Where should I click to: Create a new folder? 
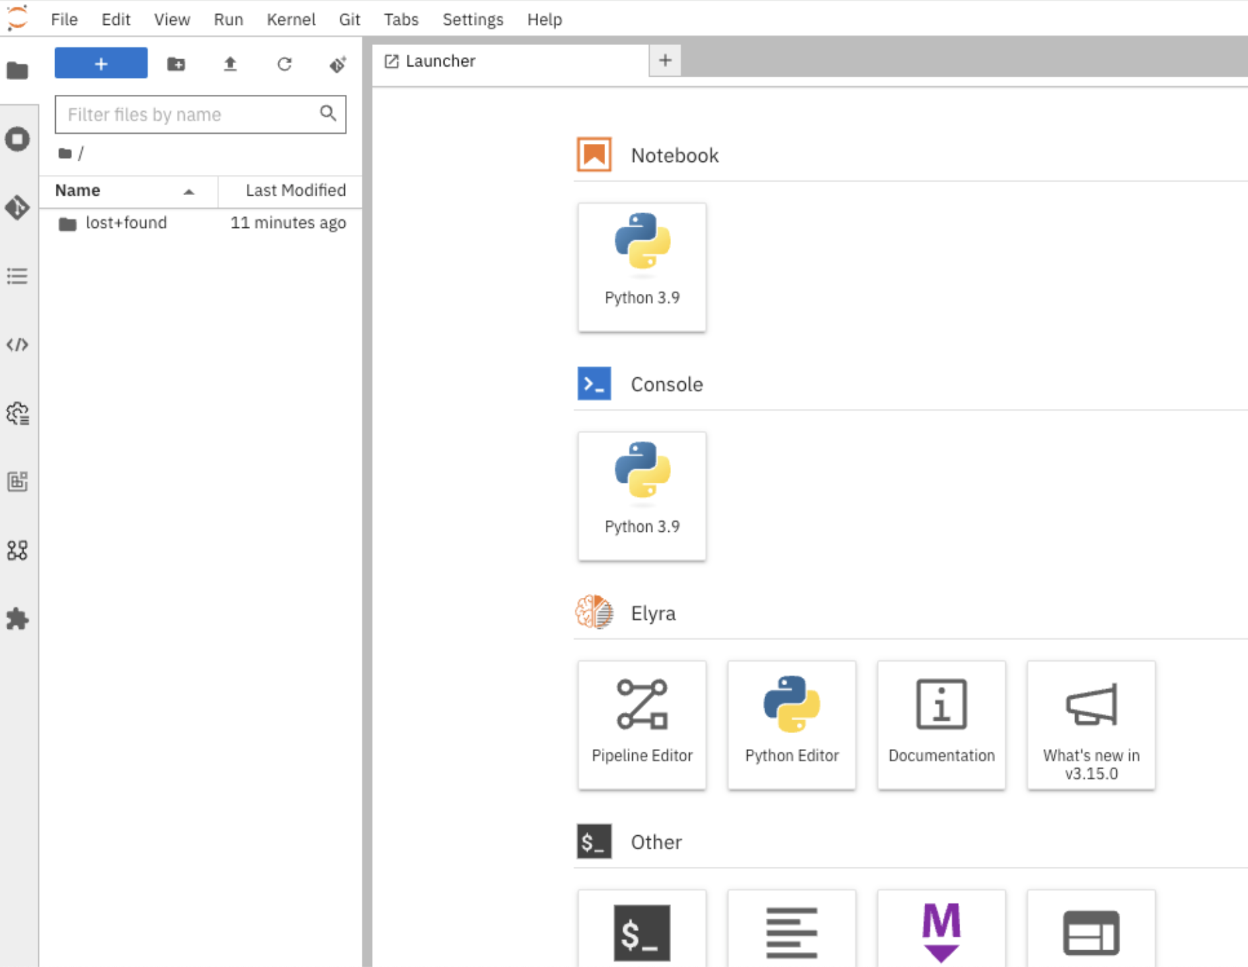coord(176,64)
